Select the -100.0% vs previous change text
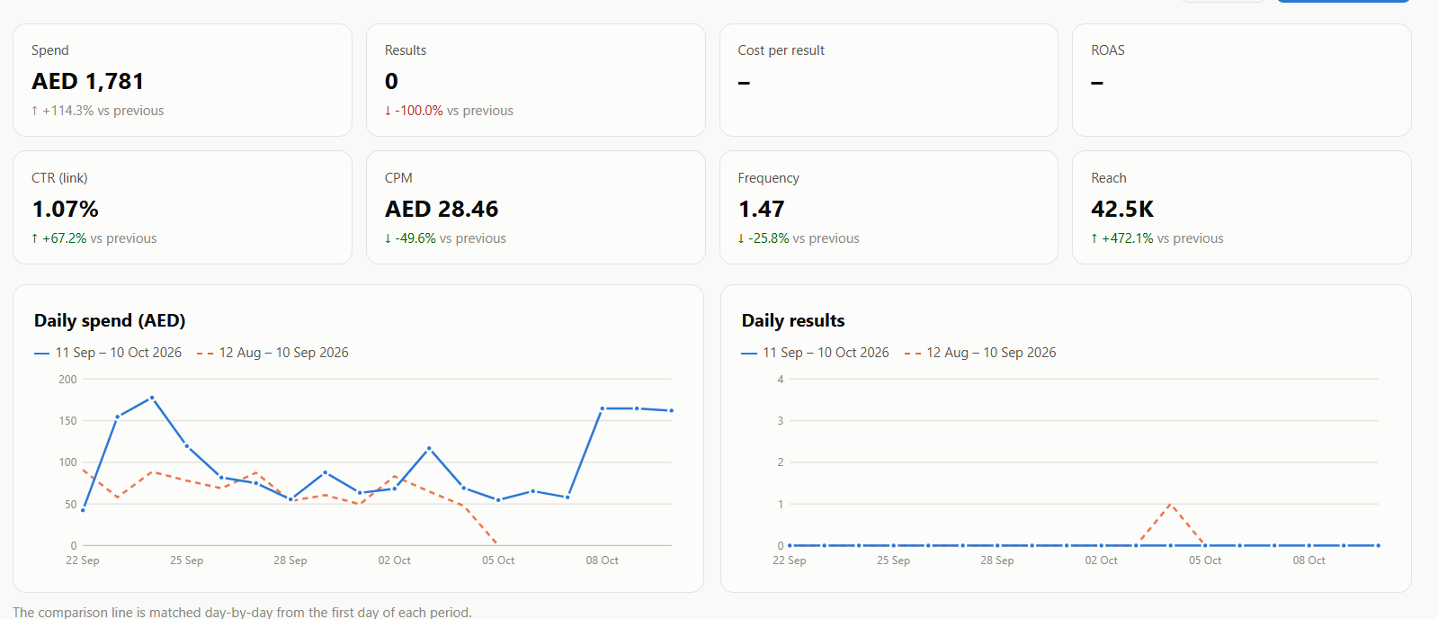Image resolution: width=1438 pixels, height=619 pixels. point(449,111)
